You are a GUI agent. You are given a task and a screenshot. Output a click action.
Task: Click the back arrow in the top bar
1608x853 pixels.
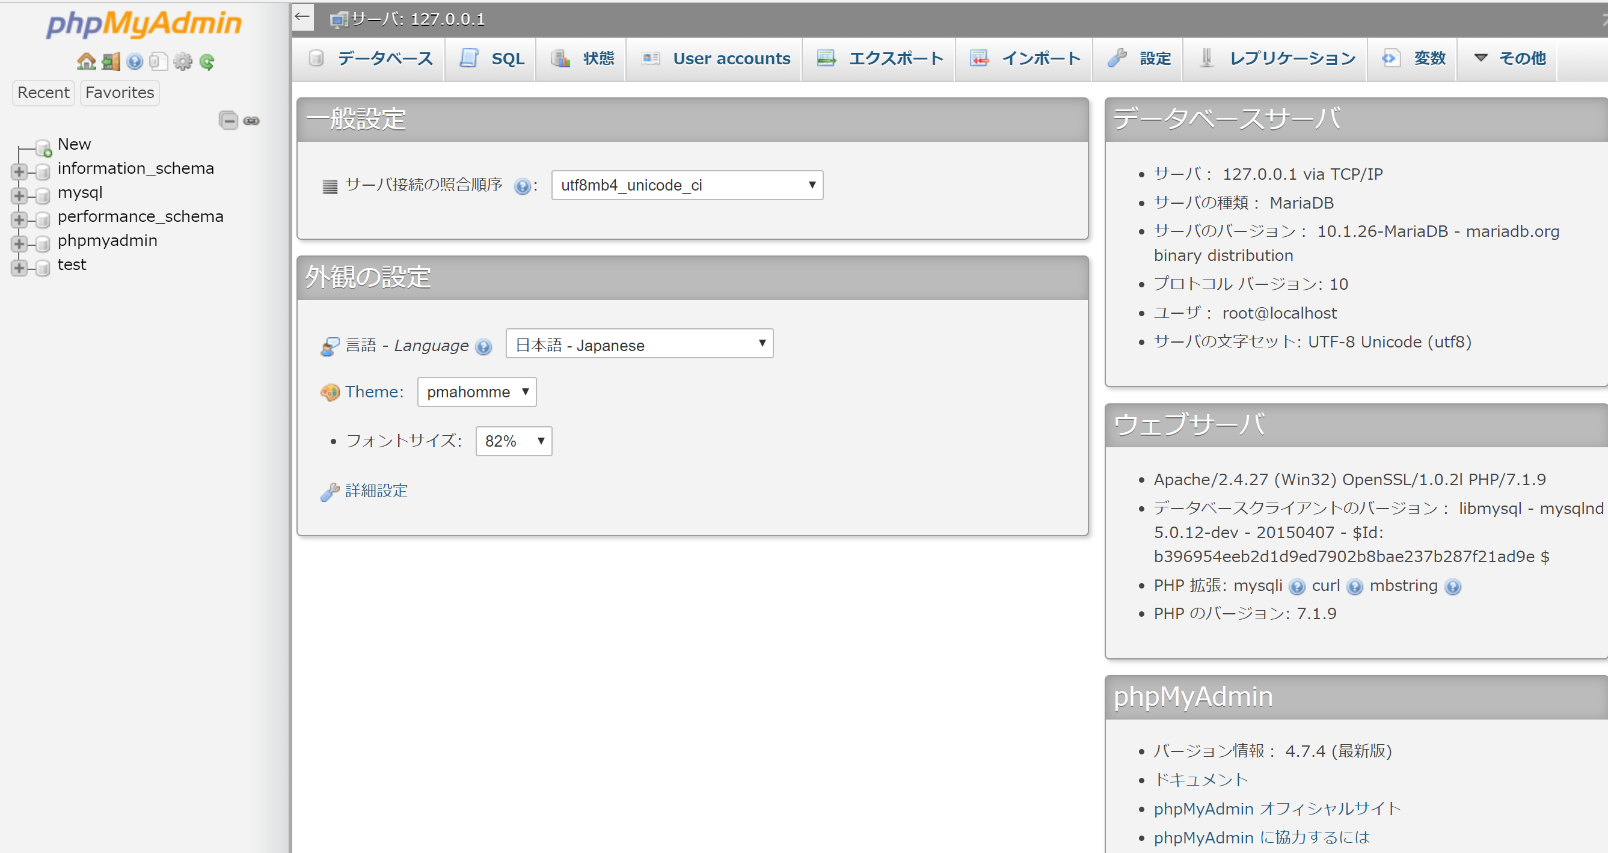click(302, 17)
